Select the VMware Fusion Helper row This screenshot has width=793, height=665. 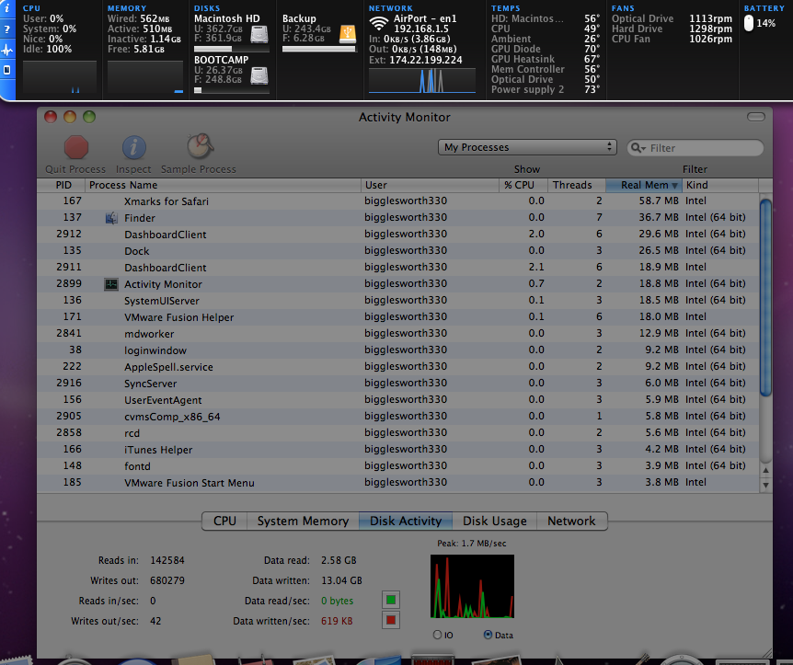pos(398,317)
